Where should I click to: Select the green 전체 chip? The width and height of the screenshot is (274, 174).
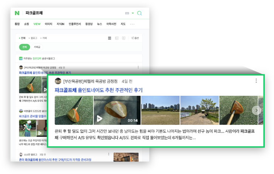click(x=25, y=47)
